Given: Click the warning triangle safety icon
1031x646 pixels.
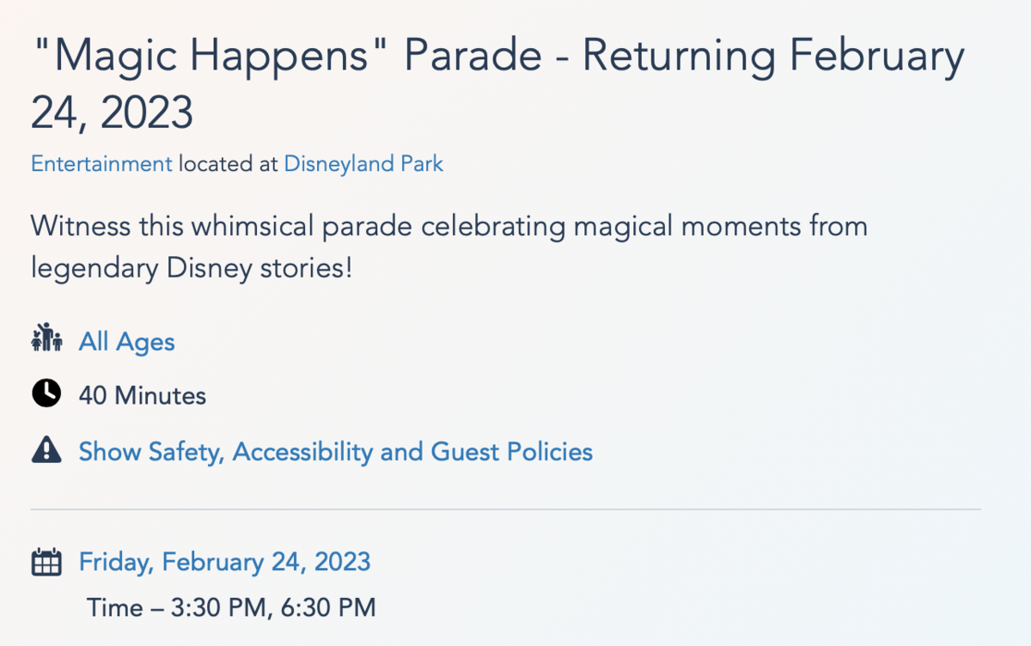Looking at the screenshot, I should coord(46,450).
